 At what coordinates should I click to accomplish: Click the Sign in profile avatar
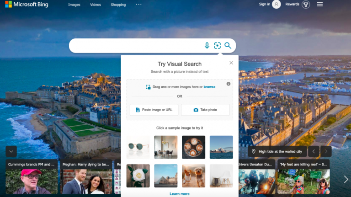276,5
